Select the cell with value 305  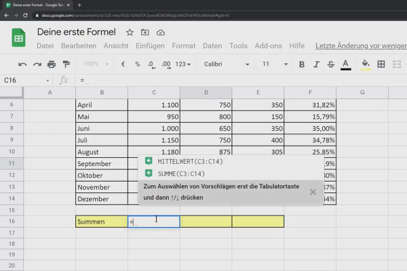coord(258,152)
